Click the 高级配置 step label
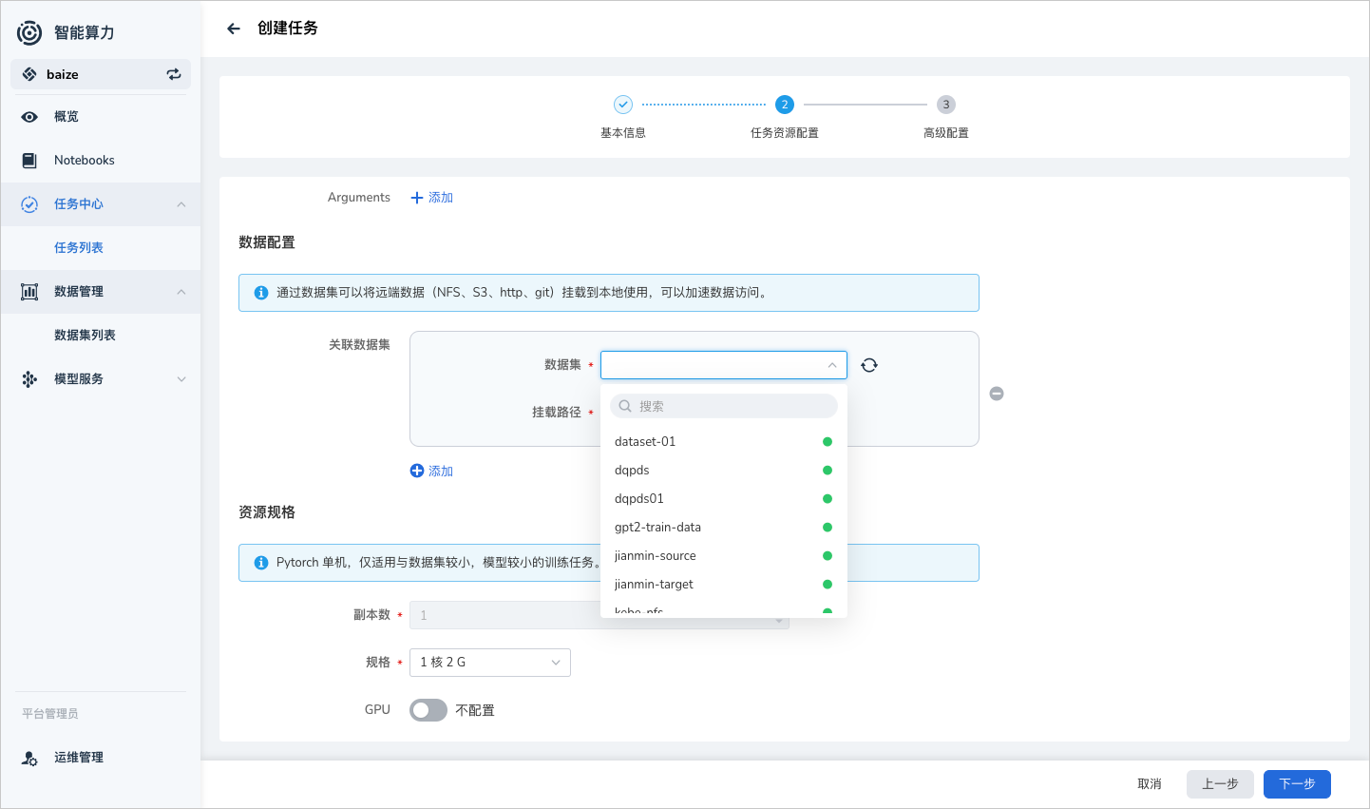The image size is (1370, 809). [946, 133]
